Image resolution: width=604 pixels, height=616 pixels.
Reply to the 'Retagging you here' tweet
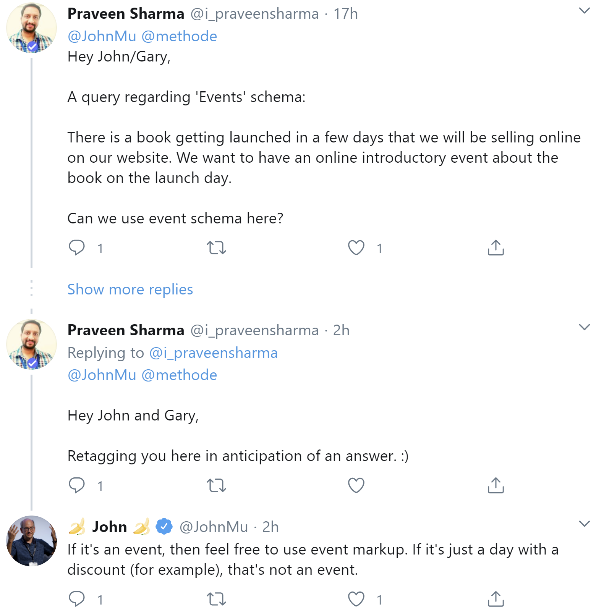[x=77, y=485]
